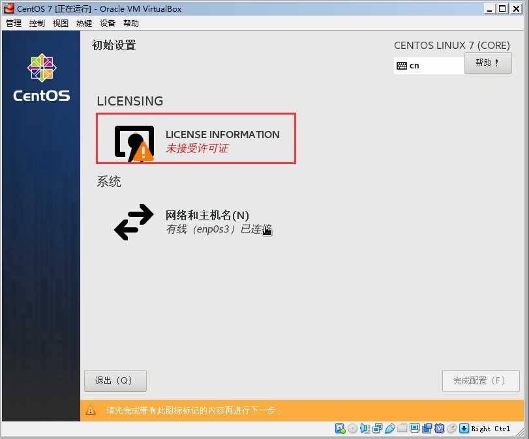
Task: Click the network adapter status icon
Action: [378, 429]
